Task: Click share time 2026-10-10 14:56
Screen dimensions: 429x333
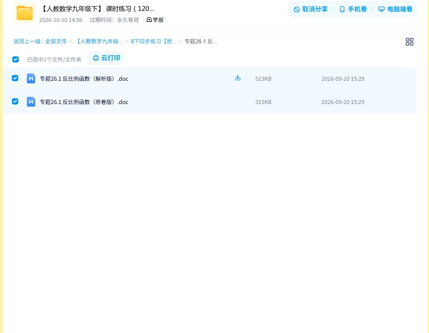Action: click(61, 20)
